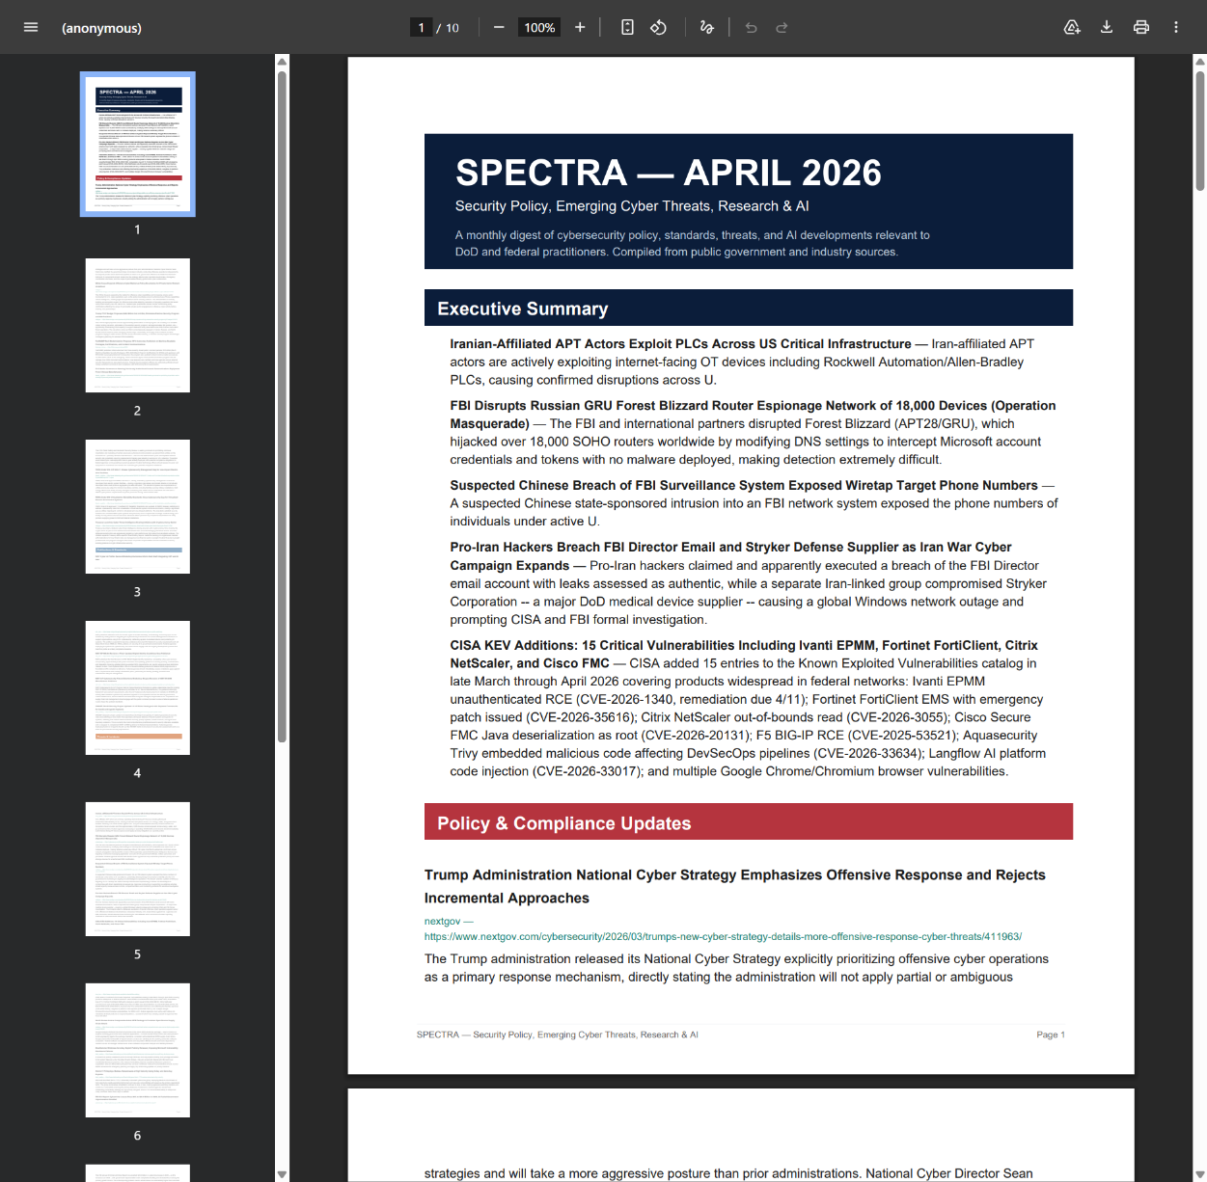Click the full nextgov article URL
Screen dimensions: 1207x1182
pos(724,936)
